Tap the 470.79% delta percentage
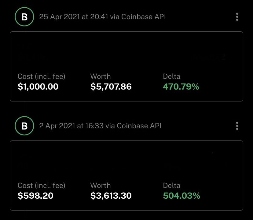The width and height of the screenshot is (253, 220). 181,87
